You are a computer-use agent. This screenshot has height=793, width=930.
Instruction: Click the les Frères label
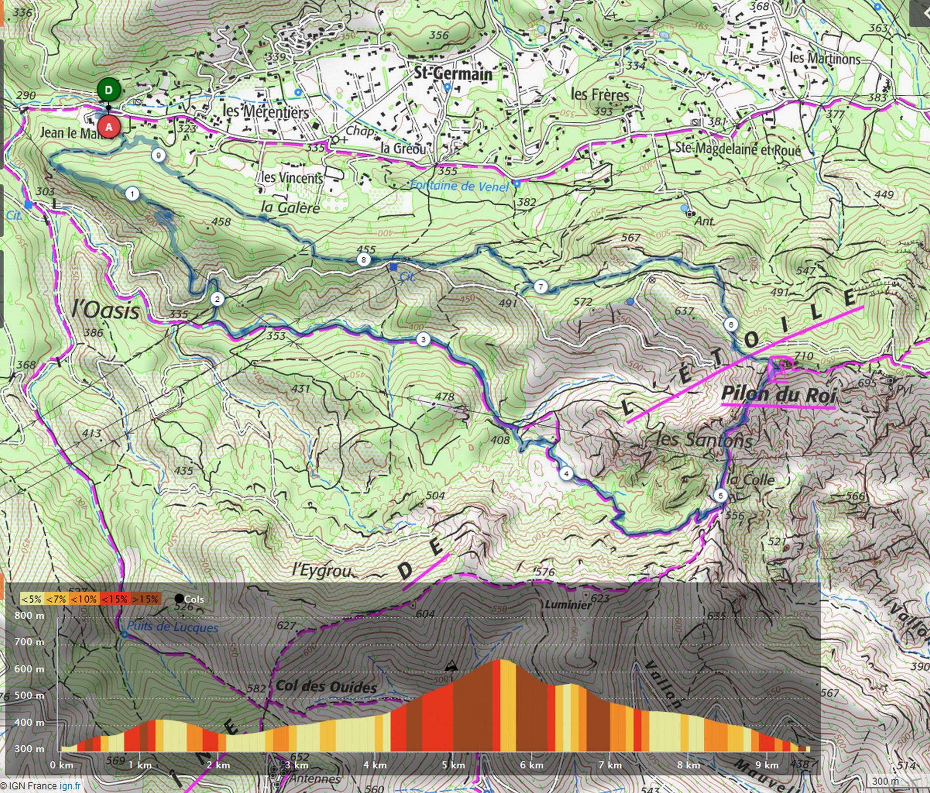600,94
